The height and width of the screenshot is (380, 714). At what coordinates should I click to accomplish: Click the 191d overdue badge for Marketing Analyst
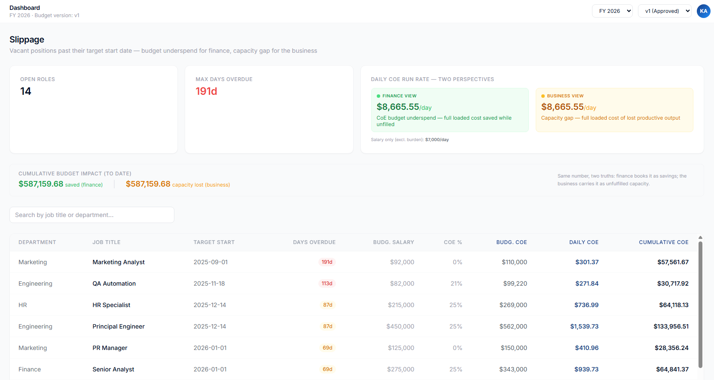pyautogui.click(x=327, y=262)
